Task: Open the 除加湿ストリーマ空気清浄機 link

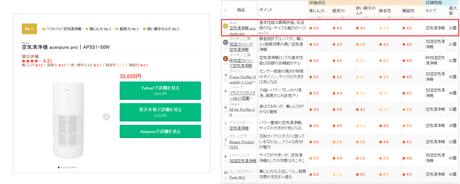Action: [x=241, y=63]
